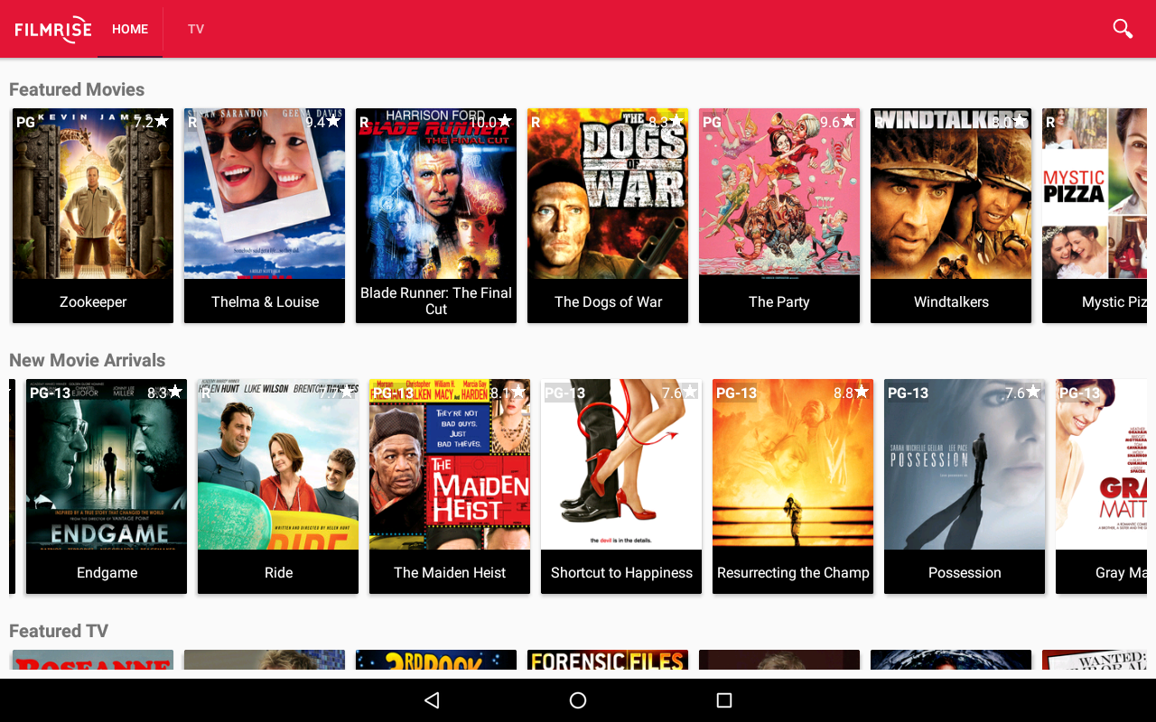Open The Maiden Heist poster

pyautogui.click(x=450, y=464)
